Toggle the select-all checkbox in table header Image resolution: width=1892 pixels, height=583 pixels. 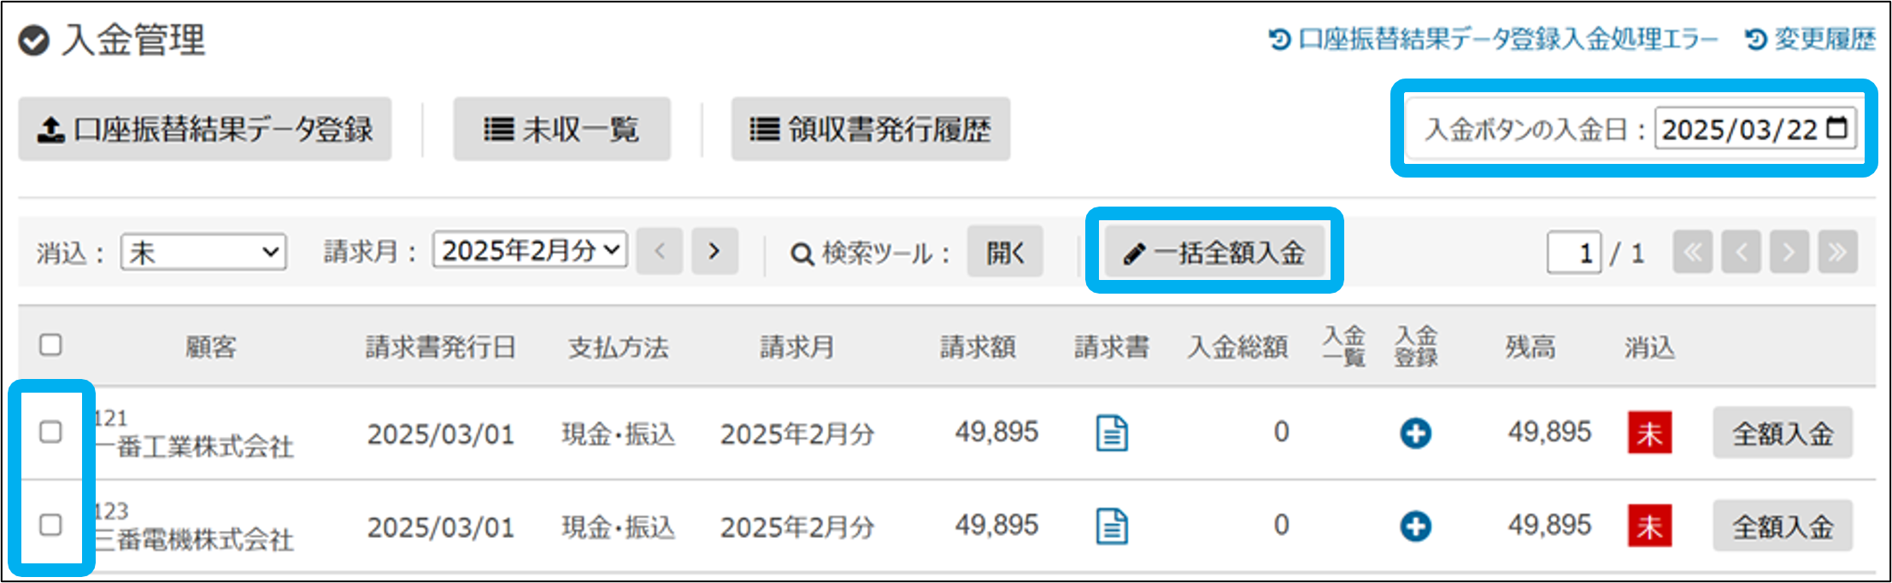click(x=51, y=345)
